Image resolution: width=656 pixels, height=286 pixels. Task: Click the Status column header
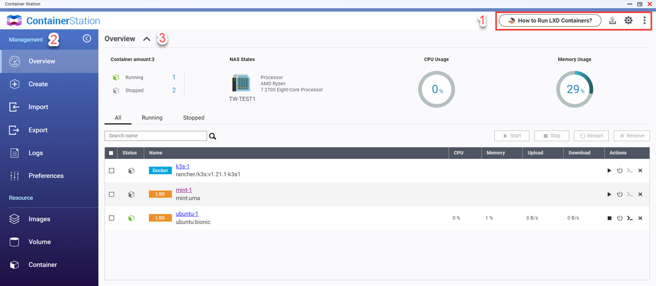coord(130,153)
